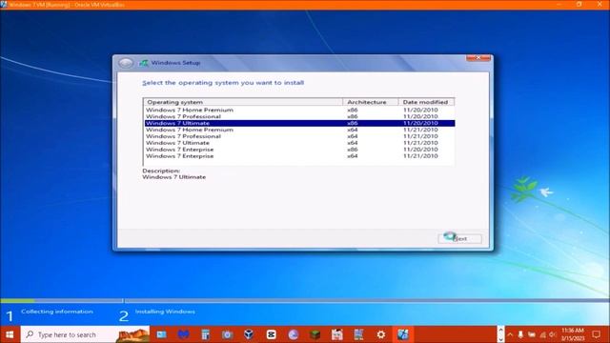610x343 pixels.
Task: Select Windows 7 Enterprise x86 row
Action: pyautogui.click(x=299, y=150)
